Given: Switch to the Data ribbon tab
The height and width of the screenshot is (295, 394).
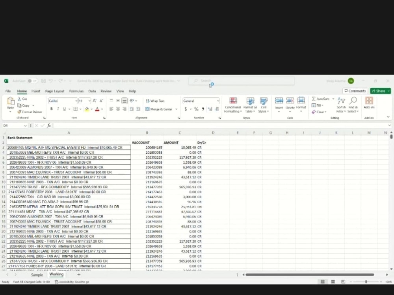Looking at the screenshot, I should (92, 91).
